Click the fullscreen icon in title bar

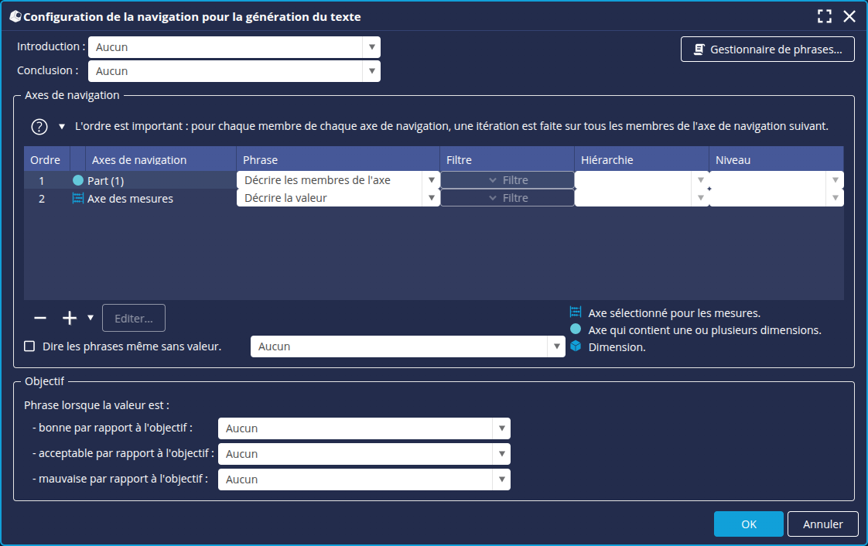click(825, 16)
